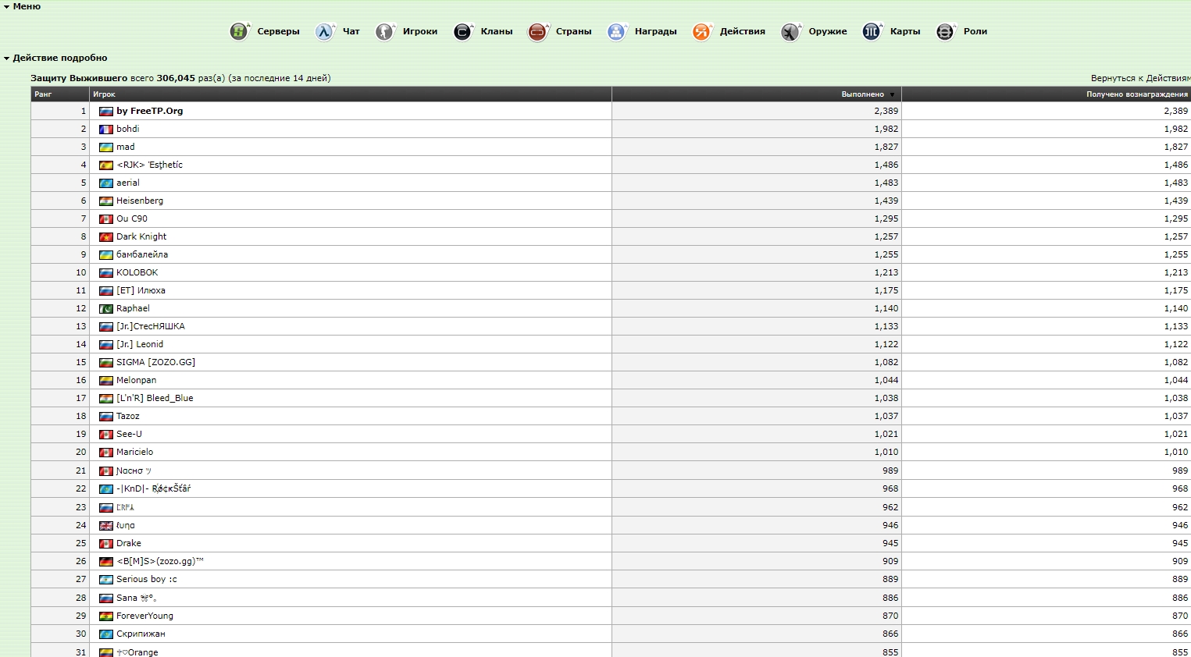
Task: Sort by Выполнено column arrow
Action: pyautogui.click(x=892, y=95)
